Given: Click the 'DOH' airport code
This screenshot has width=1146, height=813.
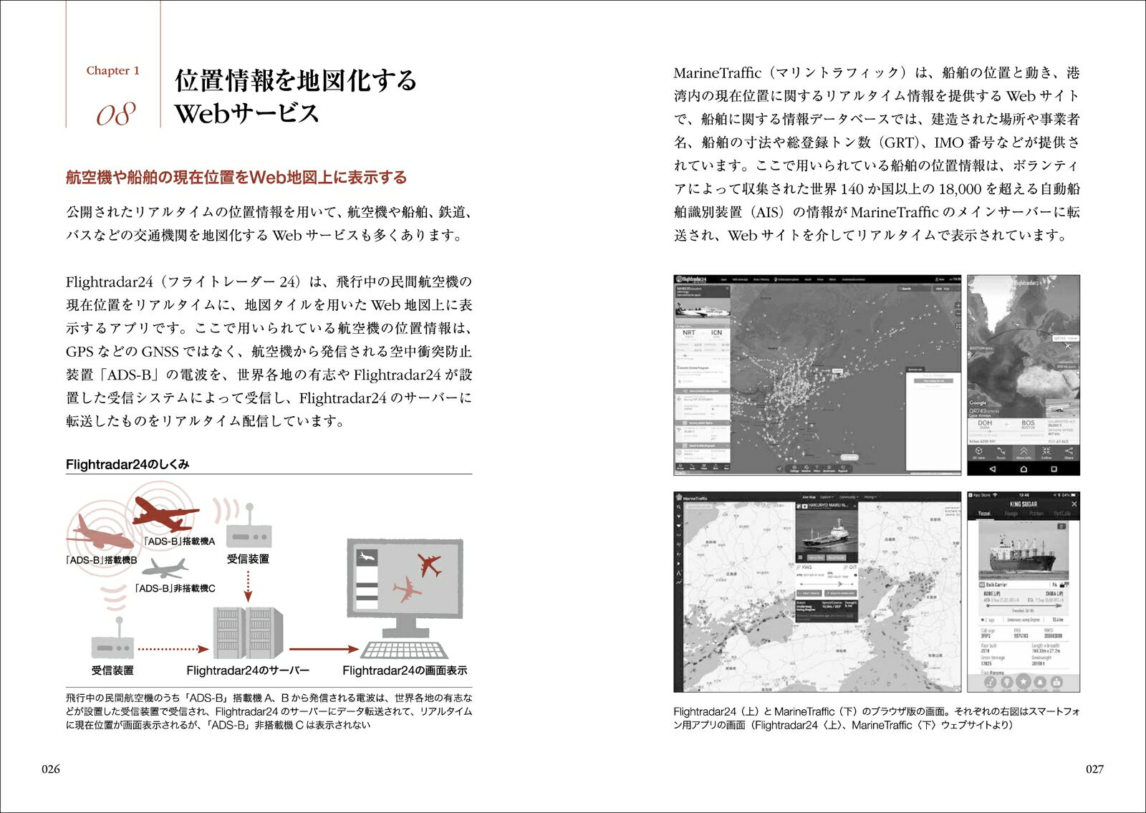Looking at the screenshot, I should click(985, 423).
